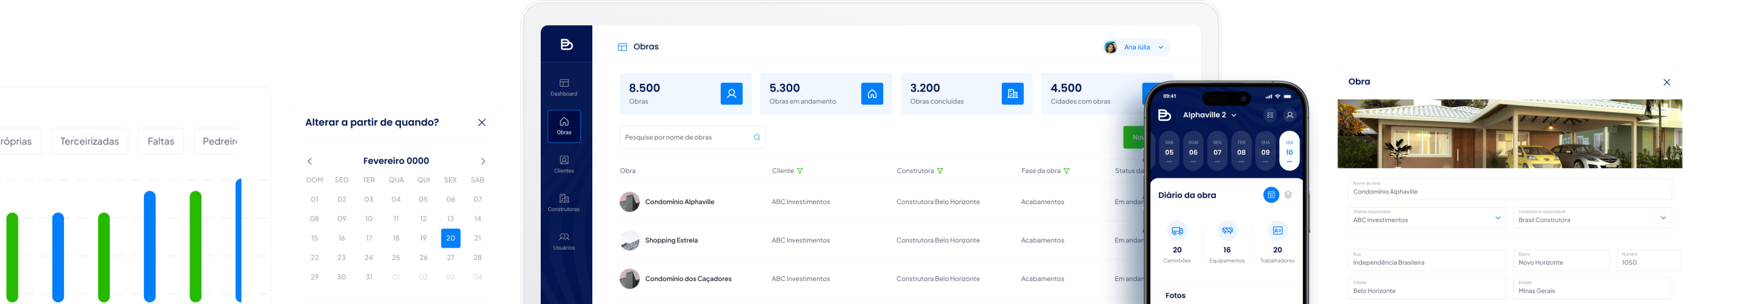Select DOM 06 in the phone day strip
This screenshot has width=1739, height=304.
(1193, 150)
